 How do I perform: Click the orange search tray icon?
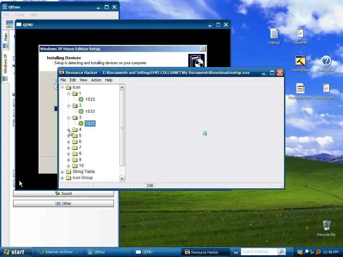pyautogui.click(x=318, y=252)
